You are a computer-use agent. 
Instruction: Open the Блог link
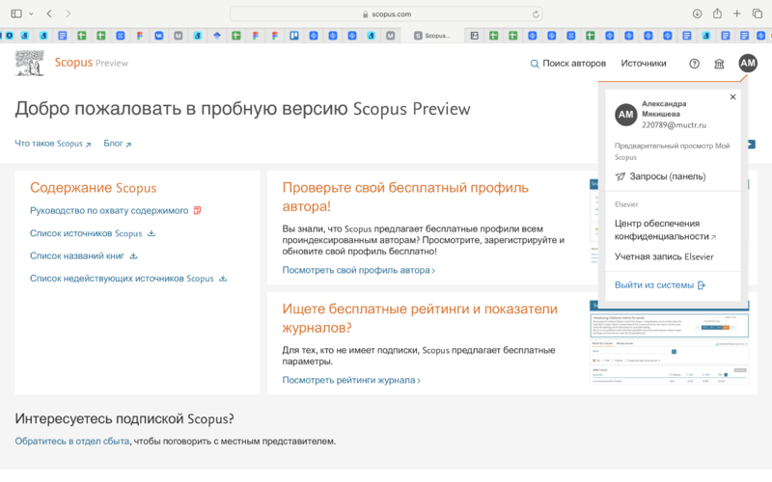117,144
